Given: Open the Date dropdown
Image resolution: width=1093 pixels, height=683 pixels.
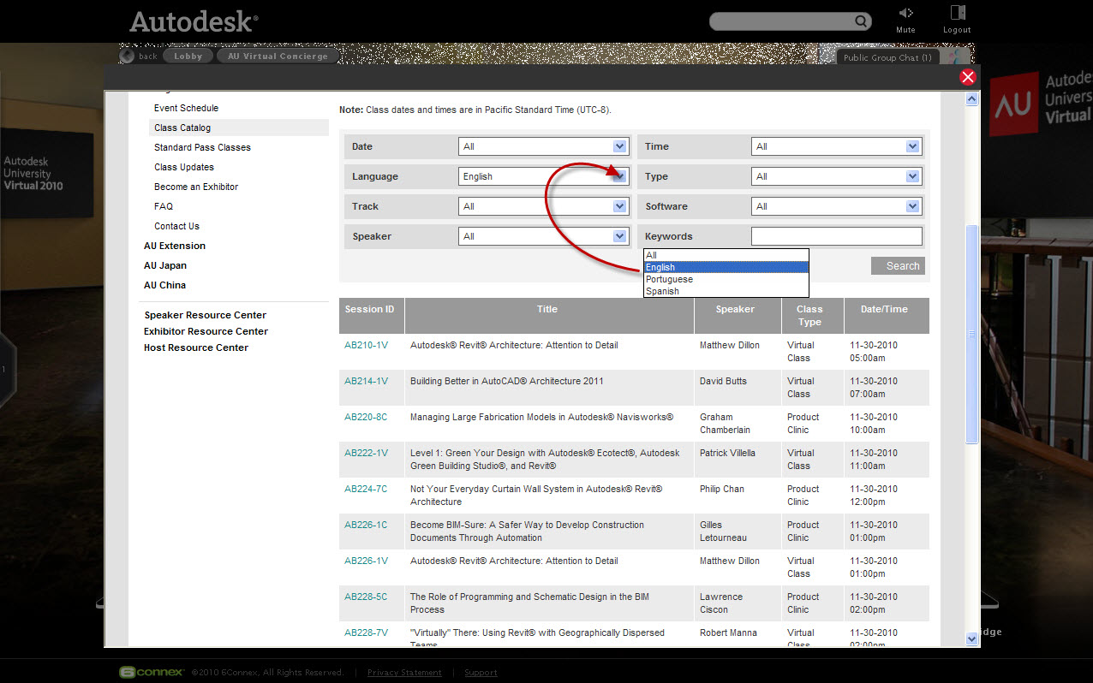Looking at the screenshot, I should click(x=544, y=146).
